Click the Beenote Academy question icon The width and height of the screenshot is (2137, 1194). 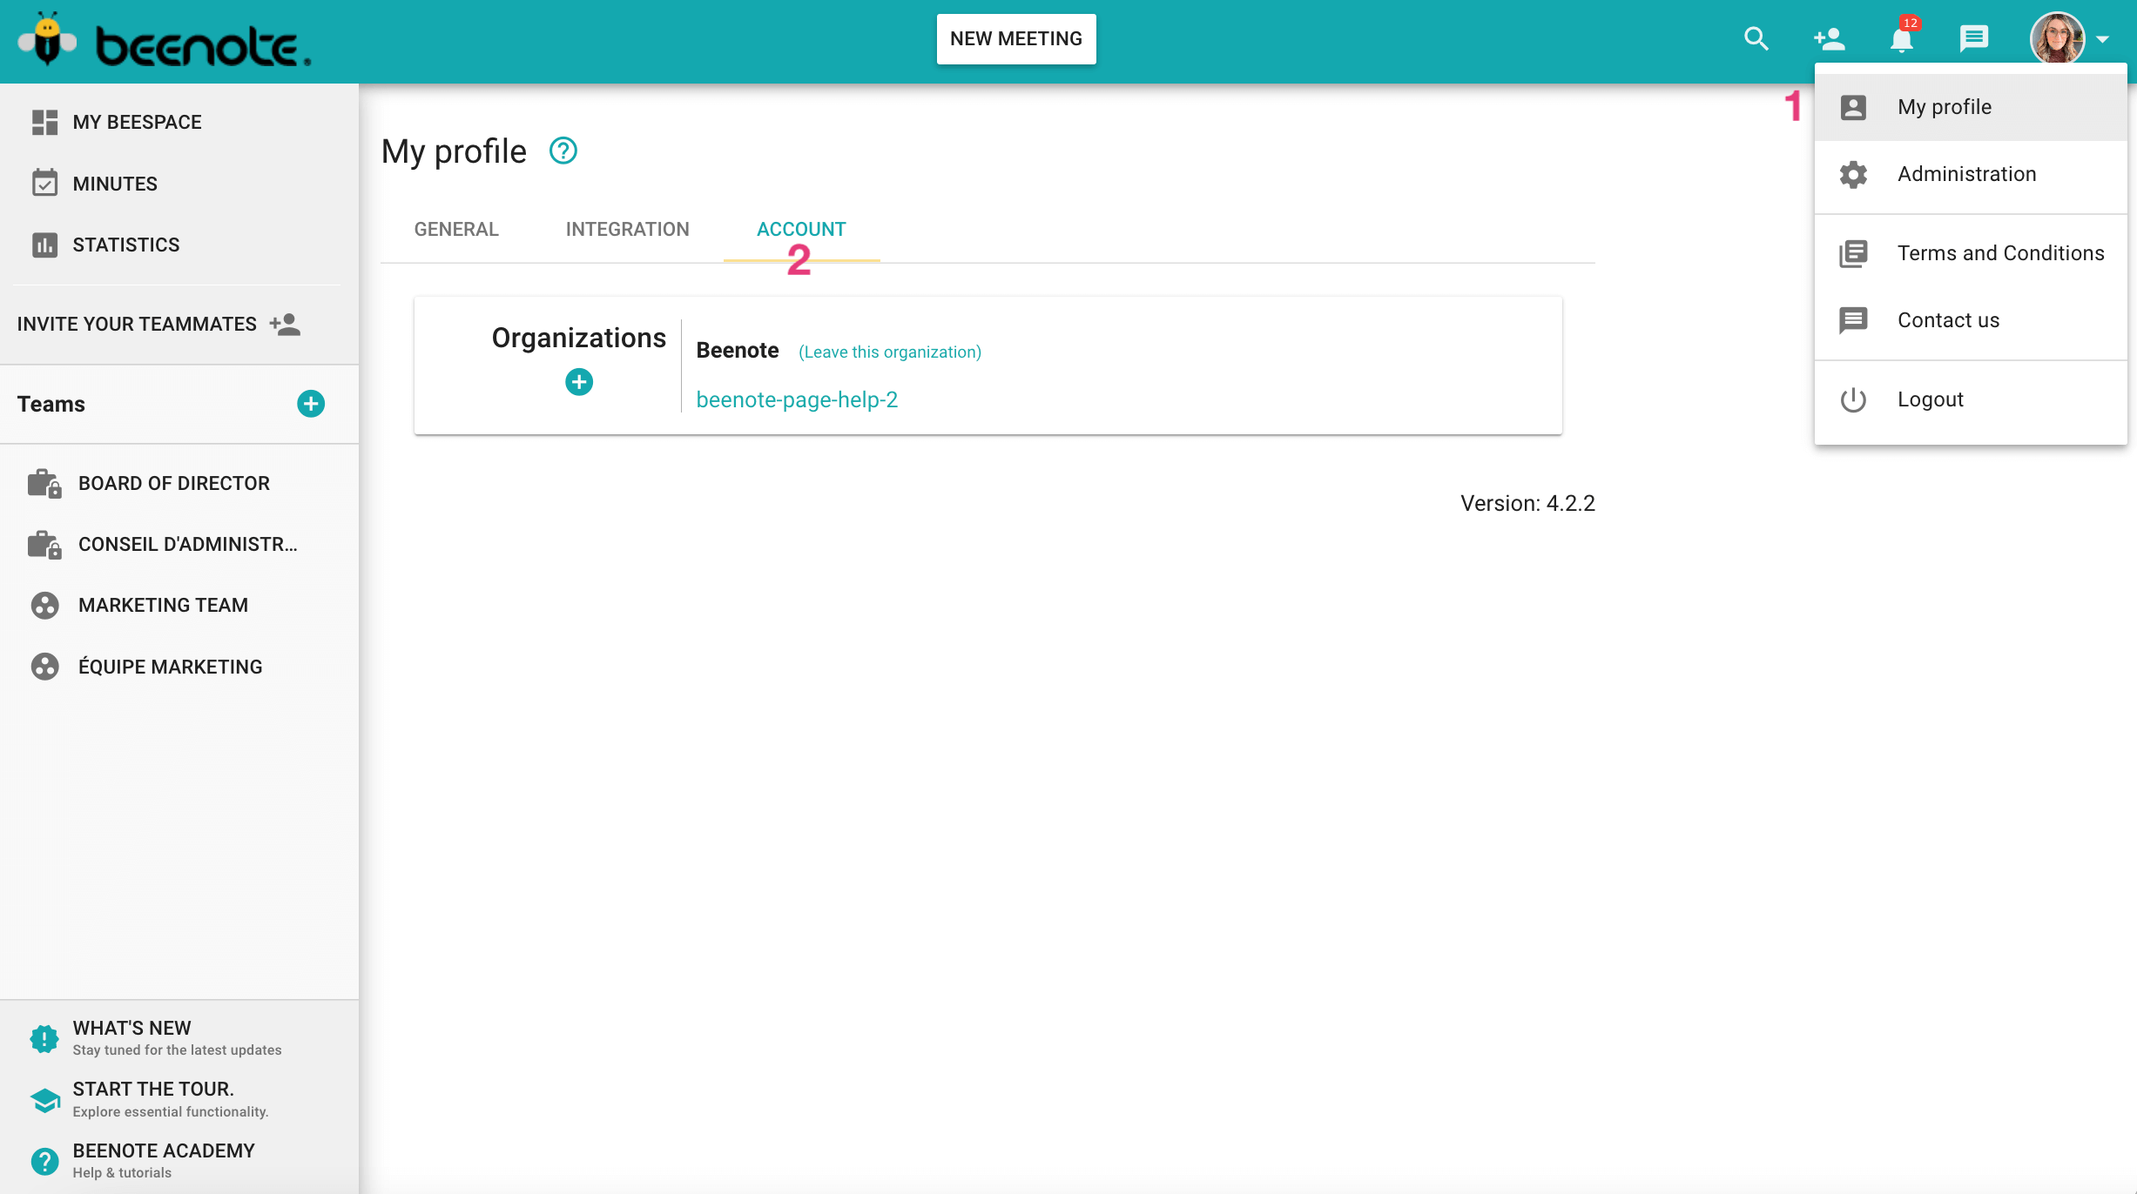click(44, 1161)
